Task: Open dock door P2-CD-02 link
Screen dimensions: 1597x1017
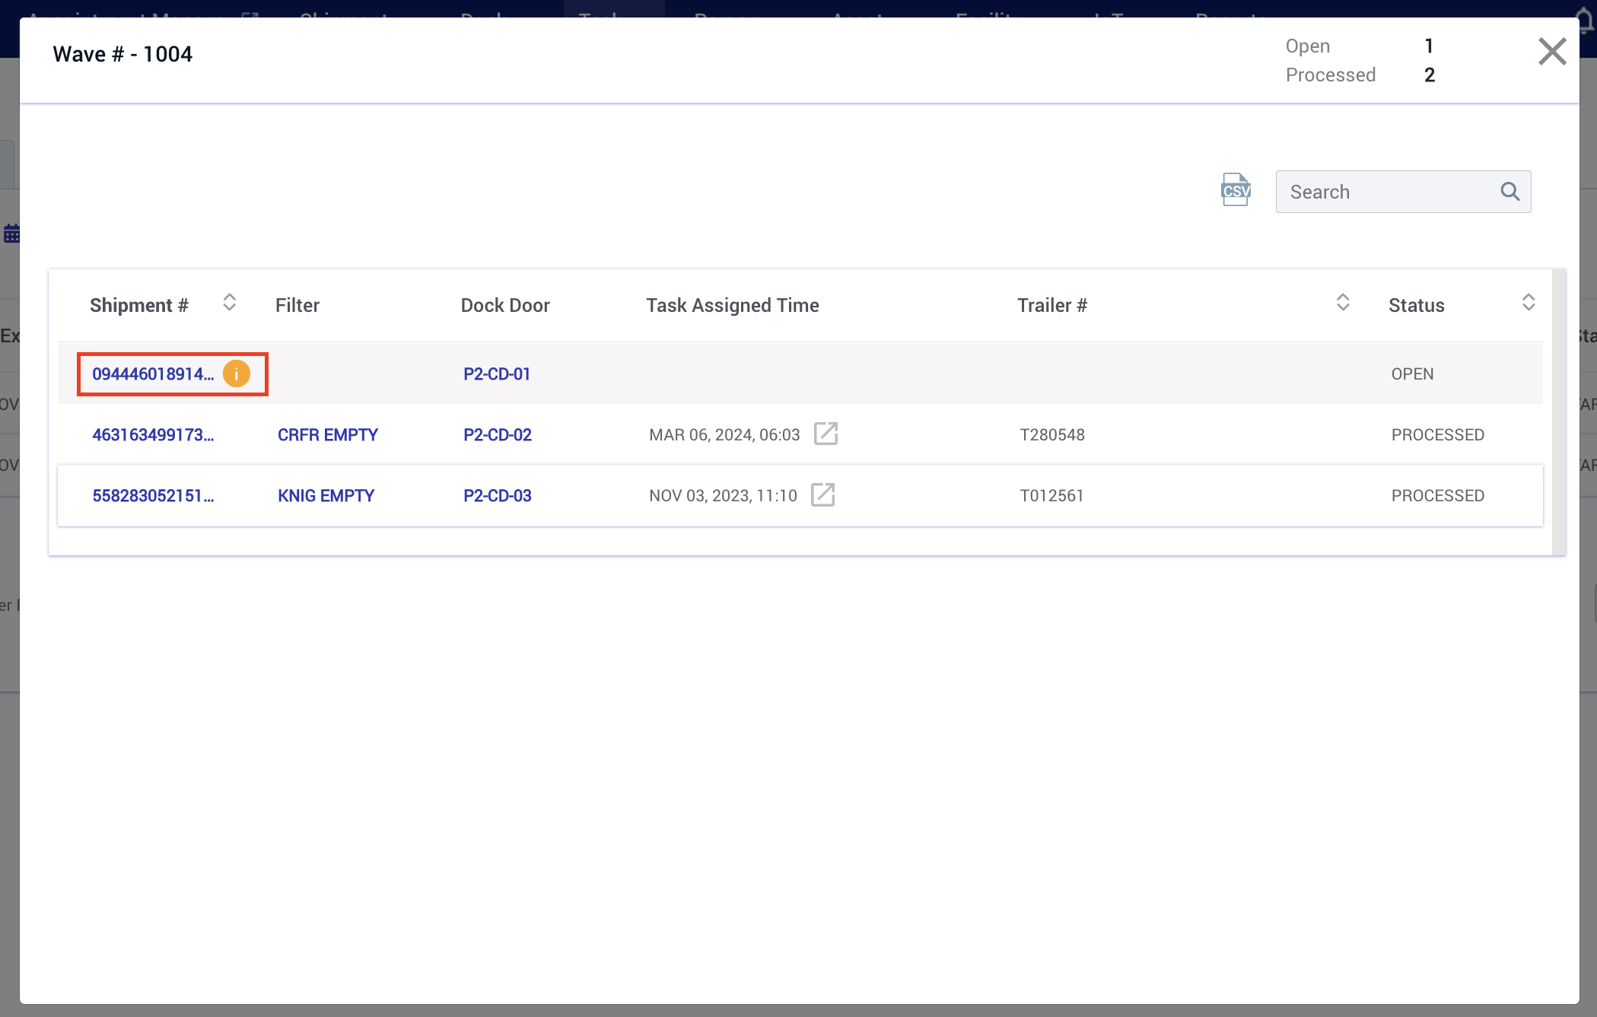Action: pyautogui.click(x=498, y=434)
